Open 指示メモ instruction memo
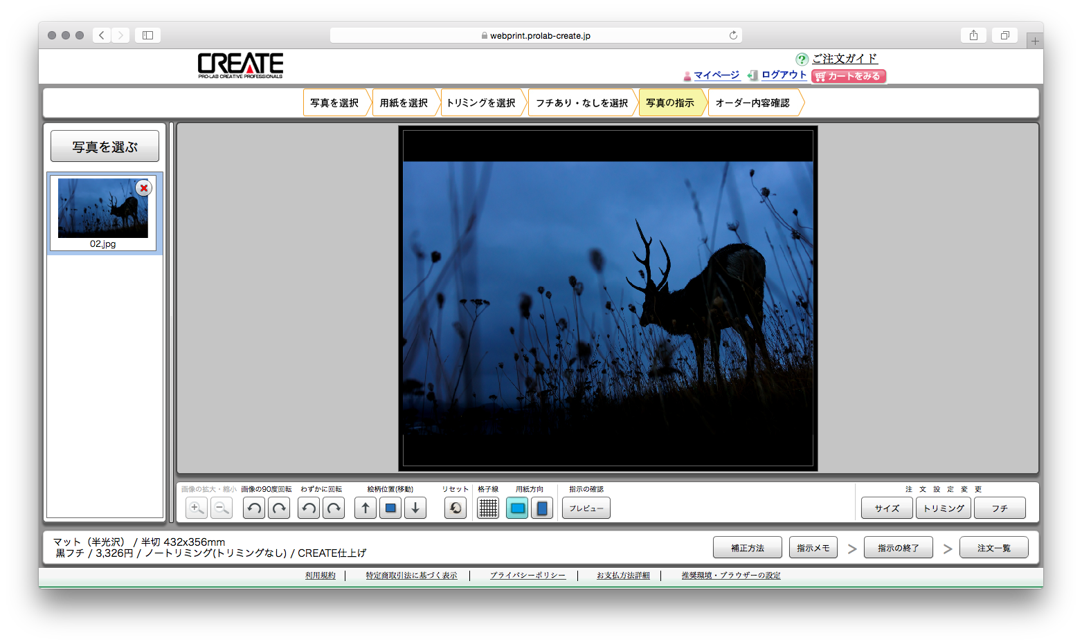Image resolution: width=1082 pixels, height=644 pixels. tap(813, 548)
